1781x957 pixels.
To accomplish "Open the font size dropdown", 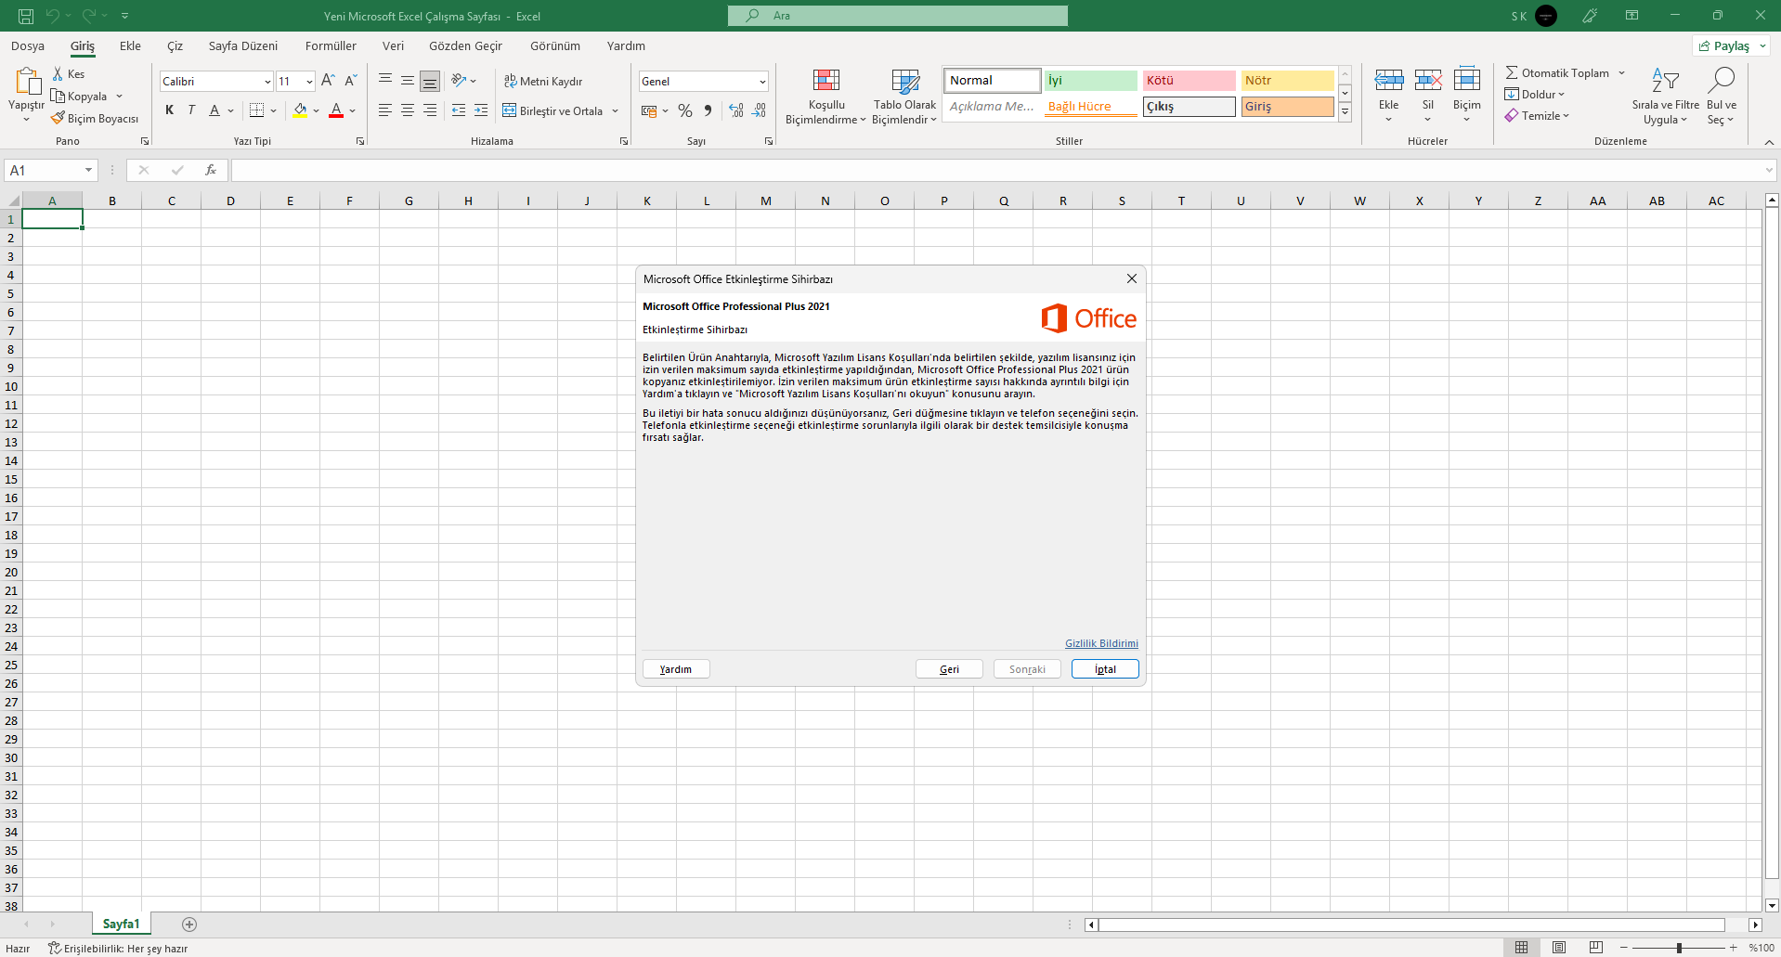I will [x=309, y=82].
